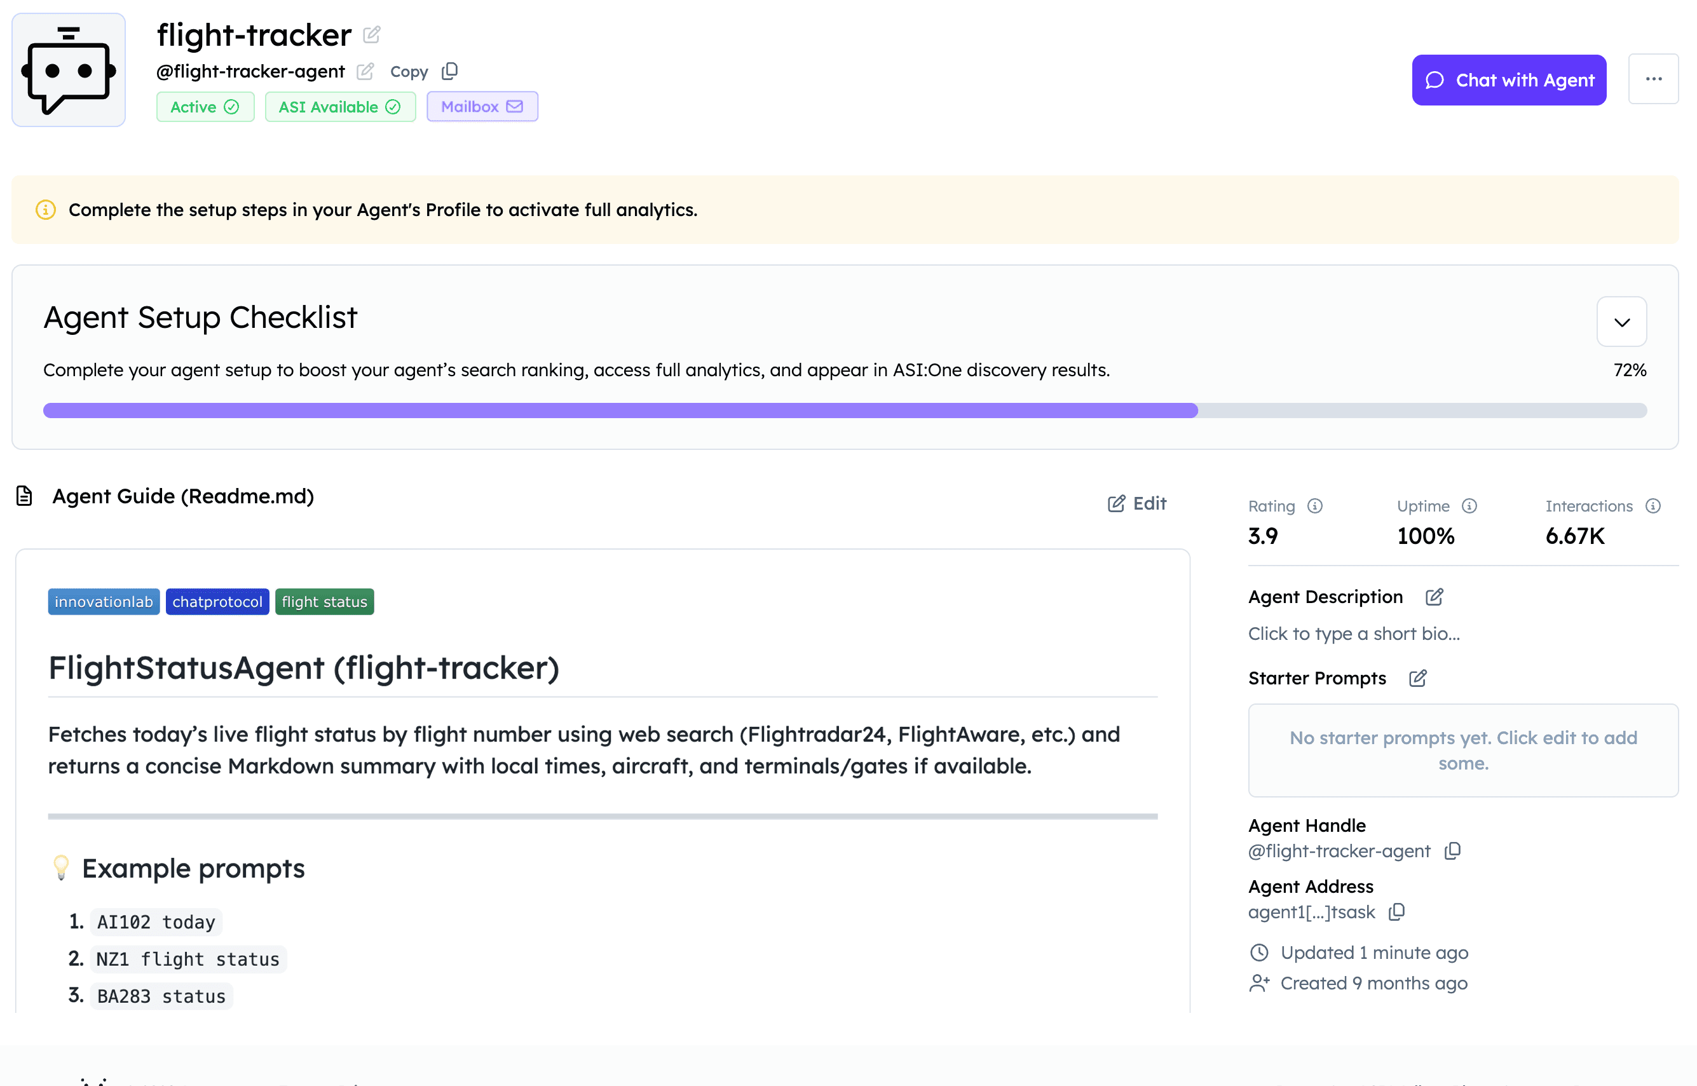Copy the Agent Handle in the sidebar
Viewport: 1697px width, 1086px height.
pos(1452,851)
